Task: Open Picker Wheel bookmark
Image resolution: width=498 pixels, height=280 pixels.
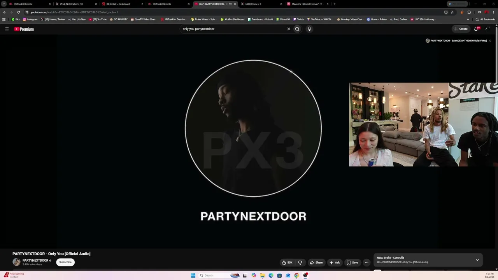Action: coord(203,19)
